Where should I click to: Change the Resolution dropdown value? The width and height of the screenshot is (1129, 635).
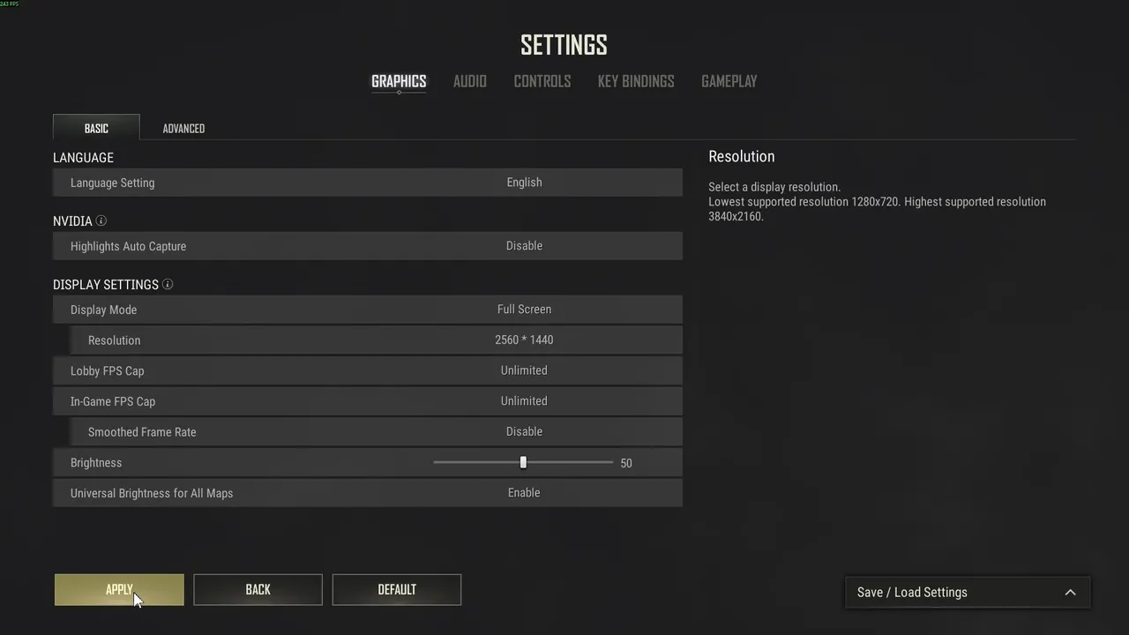coord(524,340)
